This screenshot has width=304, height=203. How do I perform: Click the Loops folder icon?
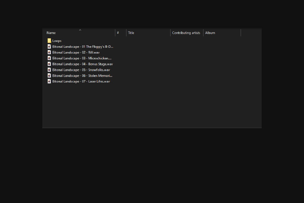coord(49,41)
